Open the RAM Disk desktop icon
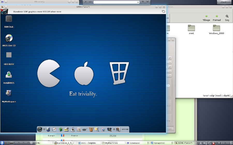The width and height of the screenshot is (233, 145). tap(9, 20)
